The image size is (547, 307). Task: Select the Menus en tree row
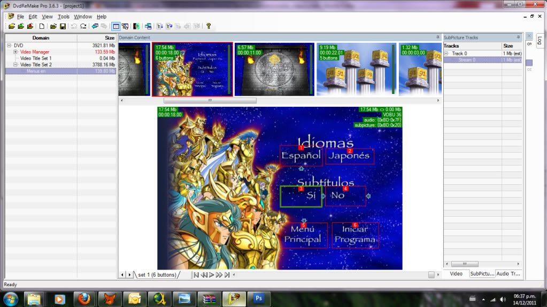[60, 71]
